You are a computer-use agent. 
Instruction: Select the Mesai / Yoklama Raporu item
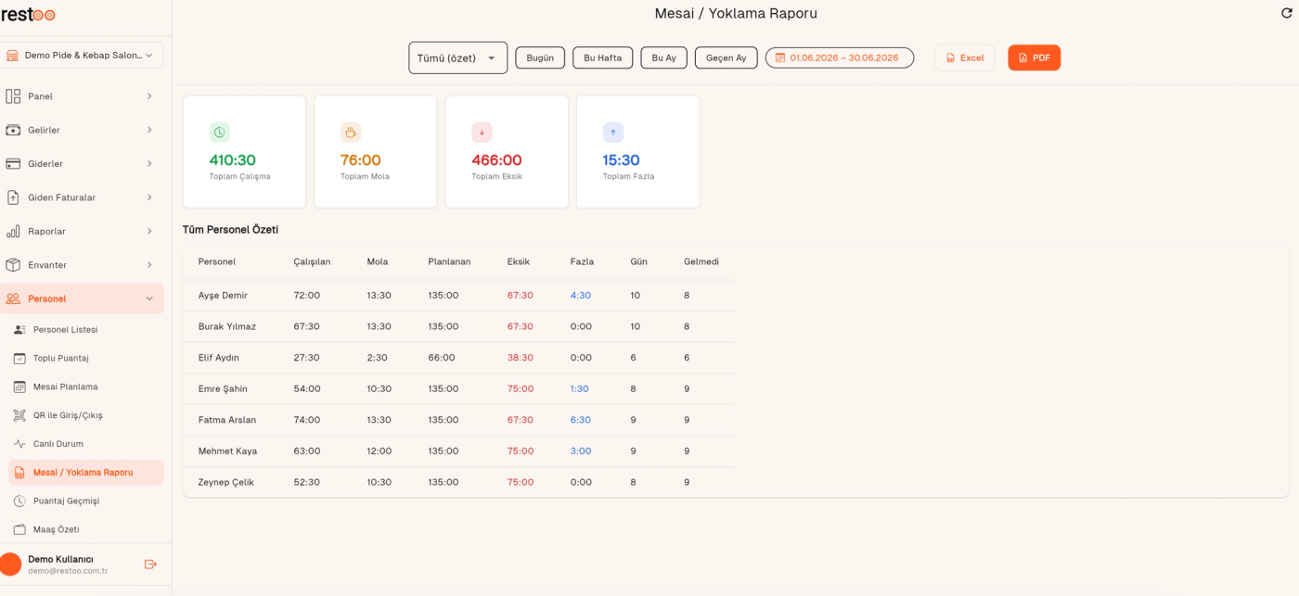coord(85,473)
